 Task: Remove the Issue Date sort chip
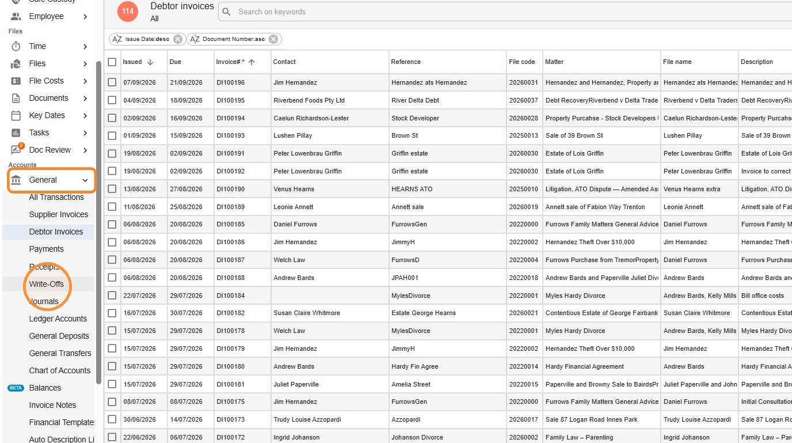(x=178, y=39)
